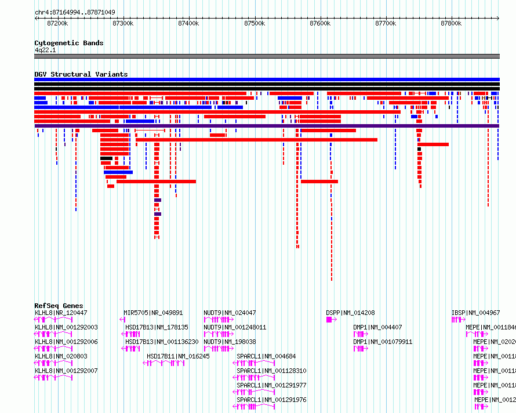Open the NUDT9|NM_001248011 transcript label
516x413 pixels.
tap(235, 327)
